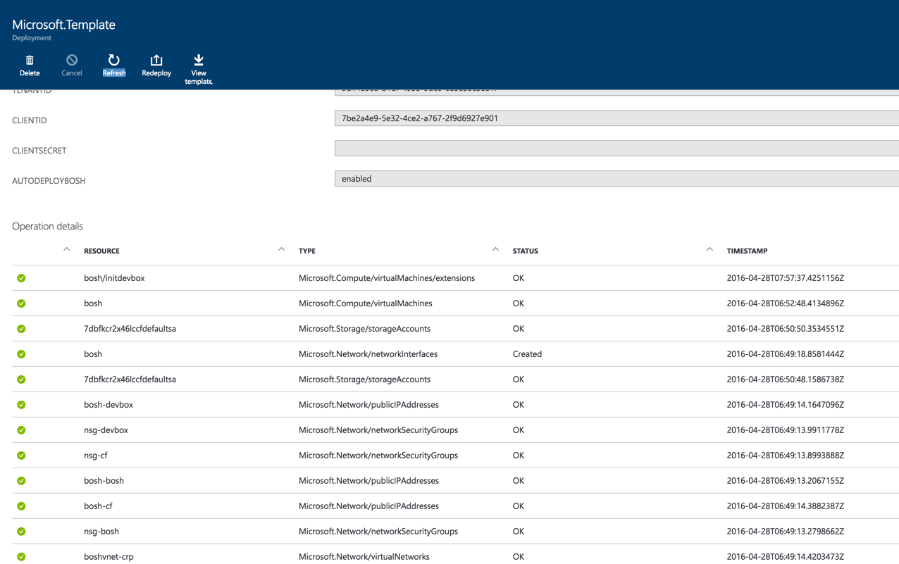Click the Operation details heading

(x=47, y=226)
